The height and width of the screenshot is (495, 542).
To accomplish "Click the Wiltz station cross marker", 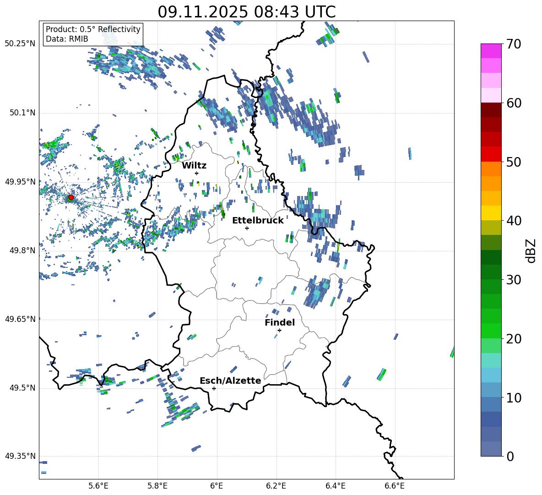I will click(197, 173).
